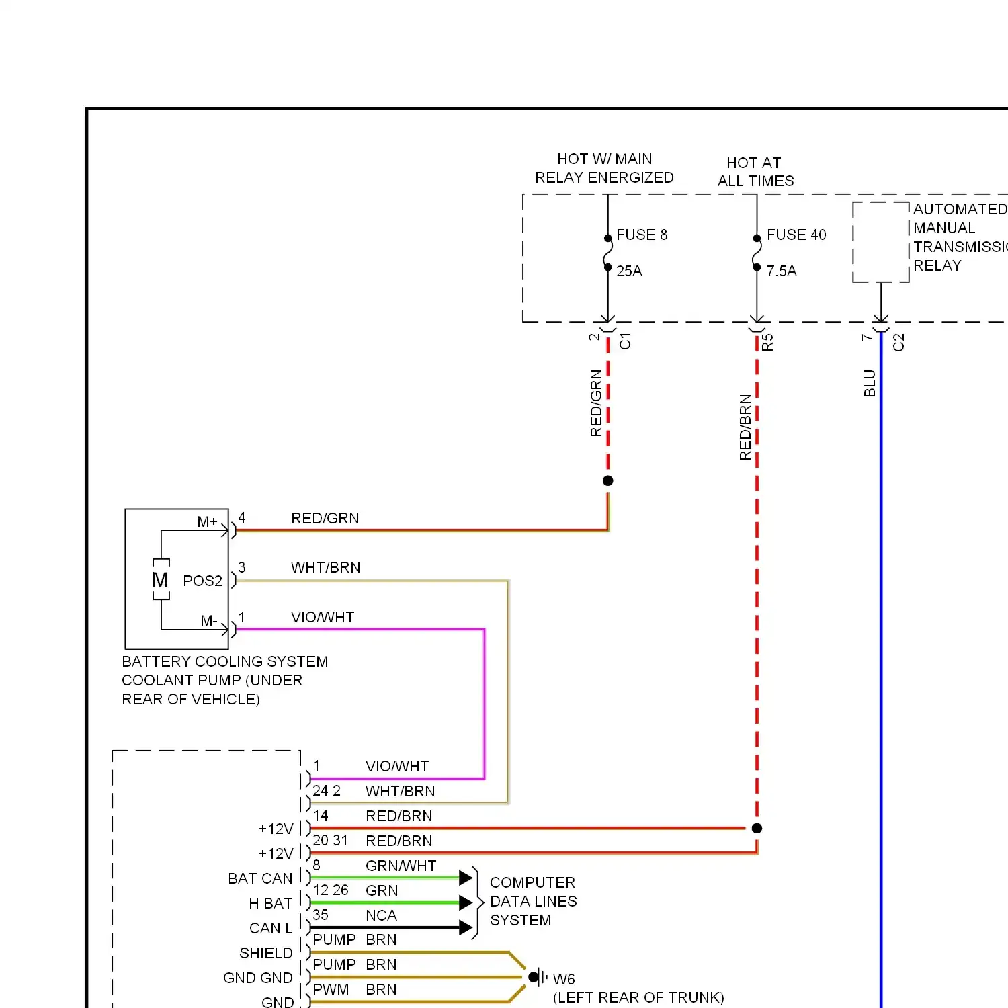
Task: Click the splice dot on the RED/GRN wire
Action: 608,480
